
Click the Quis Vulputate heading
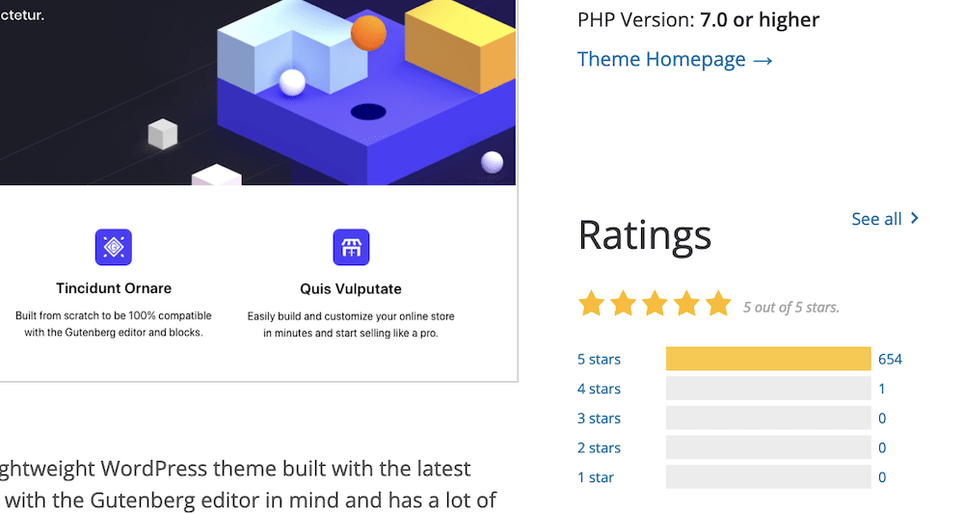point(351,289)
